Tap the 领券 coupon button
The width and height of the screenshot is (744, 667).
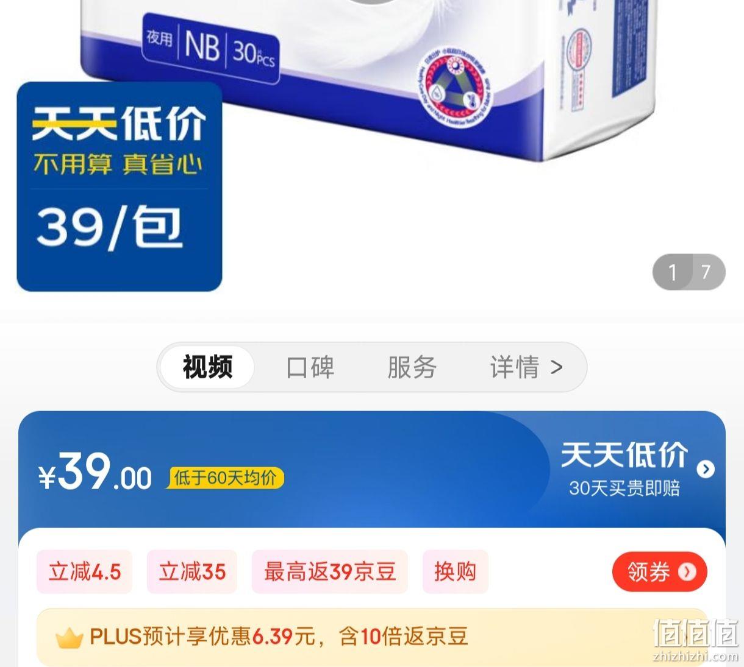[659, 571]
